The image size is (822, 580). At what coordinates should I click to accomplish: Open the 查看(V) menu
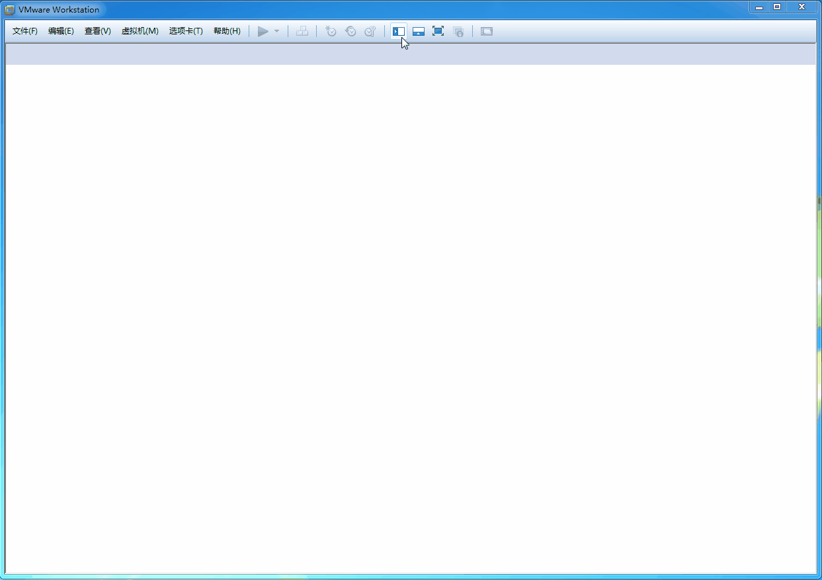97,31
